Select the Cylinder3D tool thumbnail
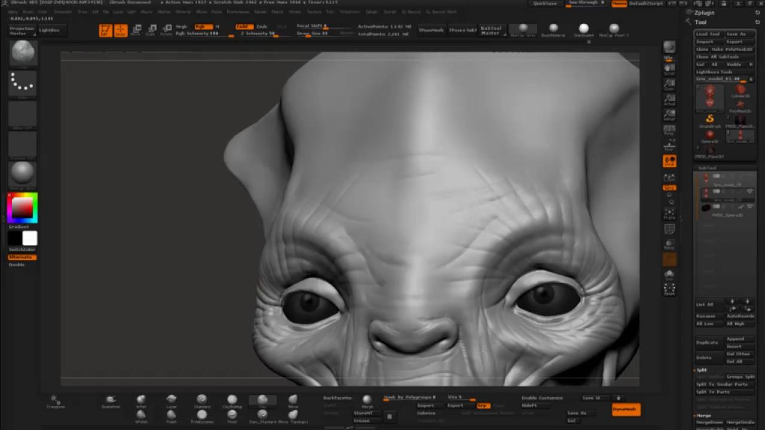This screenshot has width=765, height=430. point(740,91)
